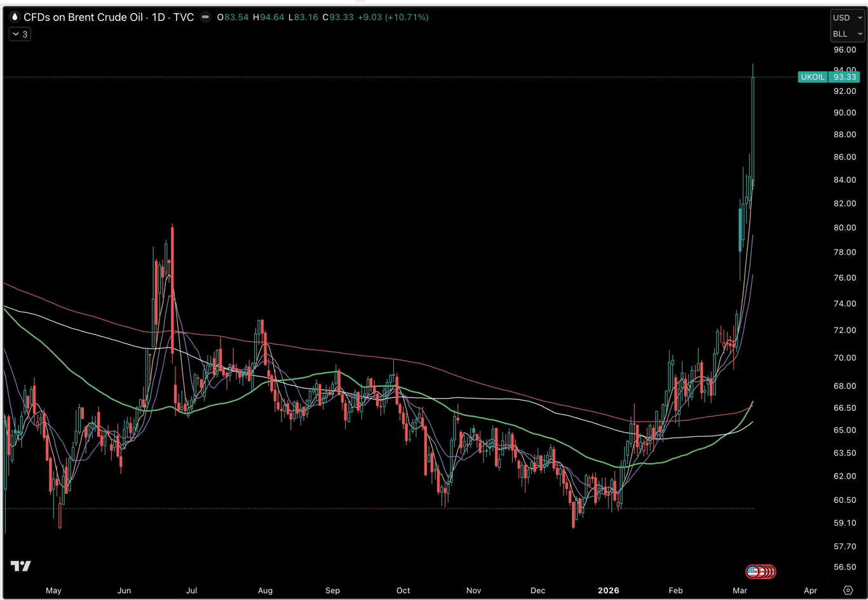Click the 92.00 price axis label
Viewport: 868px width, 600px height.
[845, 91]
